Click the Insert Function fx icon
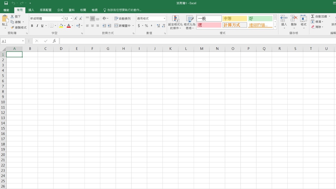Viewport: 336px width, 189px height. click(x=54, y=41)
